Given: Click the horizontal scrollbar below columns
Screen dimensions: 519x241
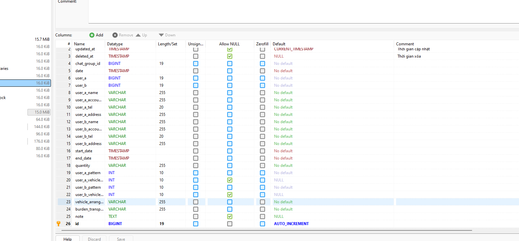Looking at the screenshot, I should 264,230.
